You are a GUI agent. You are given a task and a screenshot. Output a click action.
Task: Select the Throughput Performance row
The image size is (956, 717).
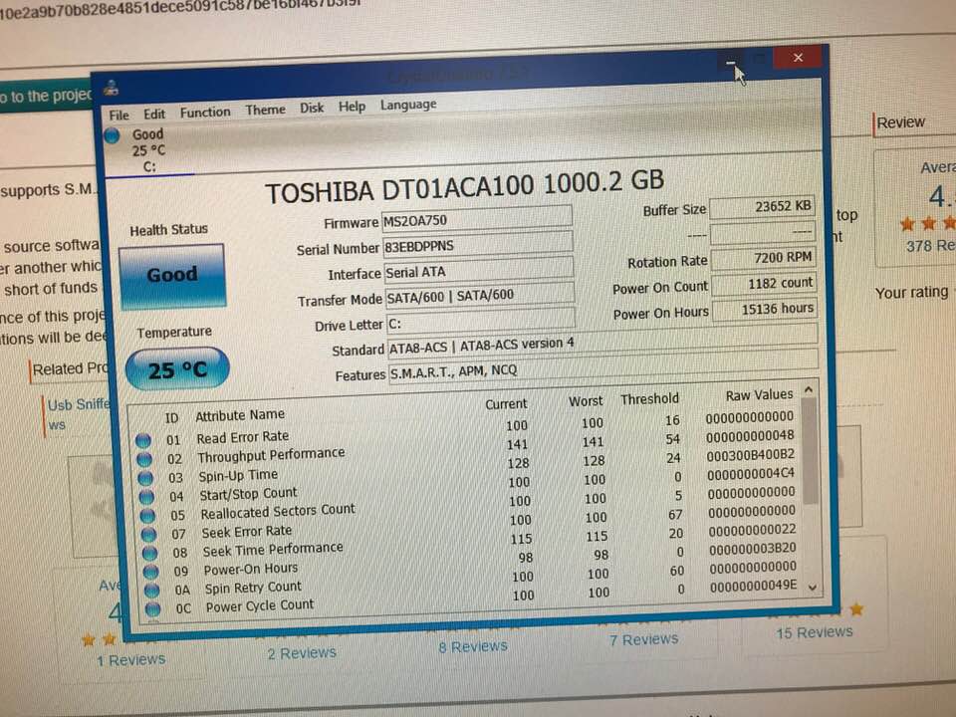[x=467, y=449]
